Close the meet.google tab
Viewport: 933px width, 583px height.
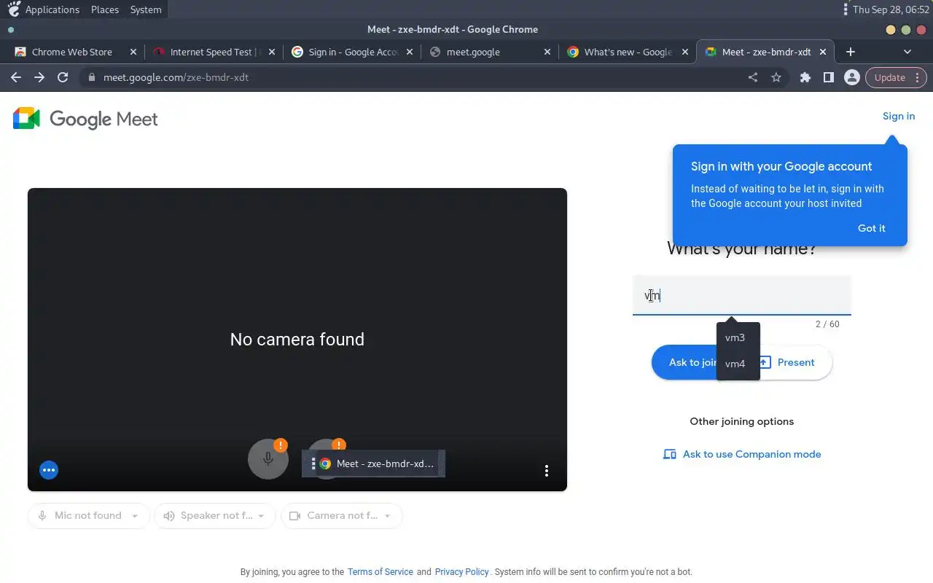pyautogui.click(x=548, y=52)
